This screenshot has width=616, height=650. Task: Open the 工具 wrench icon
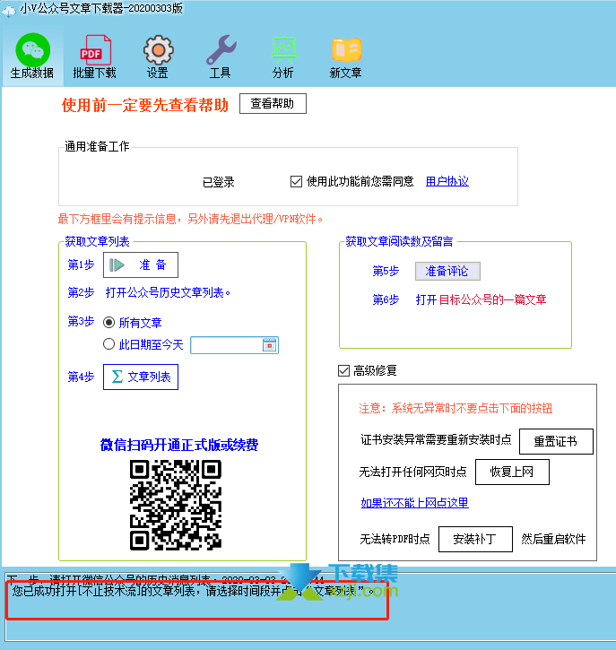pyautogui.click(x=221, y=56)
